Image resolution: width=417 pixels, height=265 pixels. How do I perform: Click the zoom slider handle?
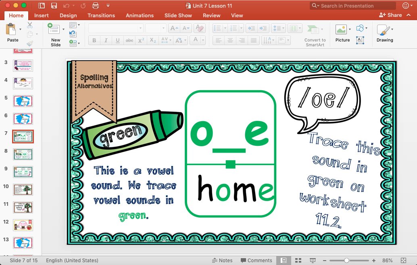(x=346, y=261)
